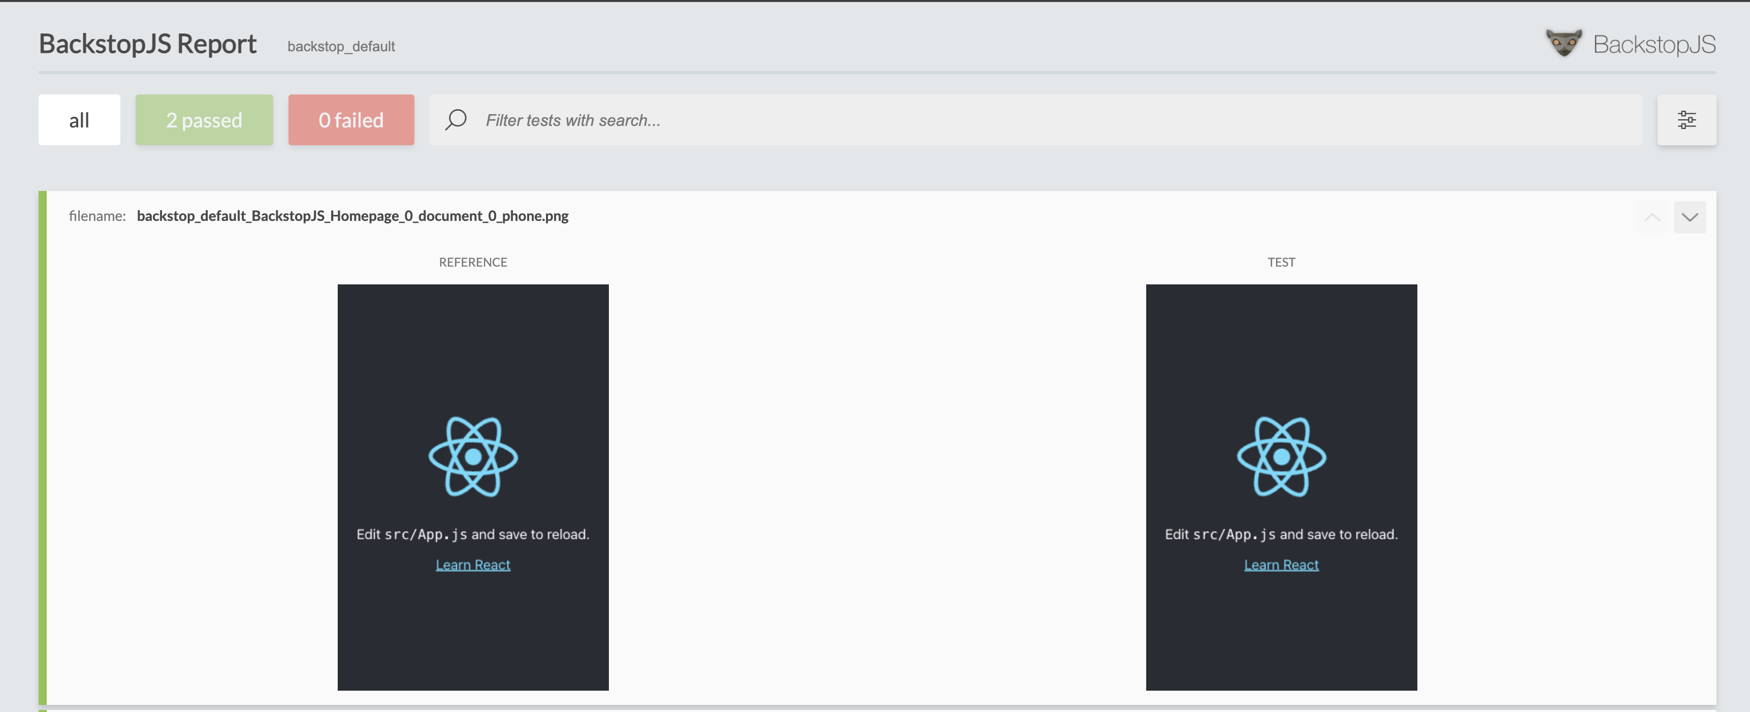Filter to the 2 passed tests
The height and width of the screenshot is (712, 1750).
pyautogui.click(x=204, y=119)
